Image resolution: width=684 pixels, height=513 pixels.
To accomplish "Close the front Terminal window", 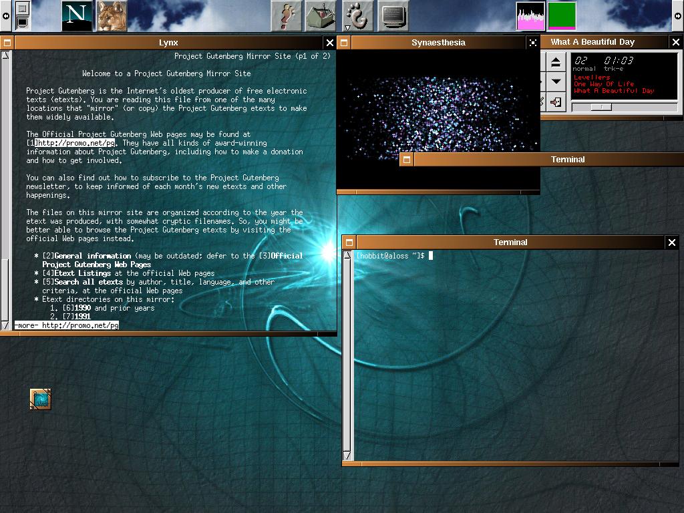I will coord(672,242).
